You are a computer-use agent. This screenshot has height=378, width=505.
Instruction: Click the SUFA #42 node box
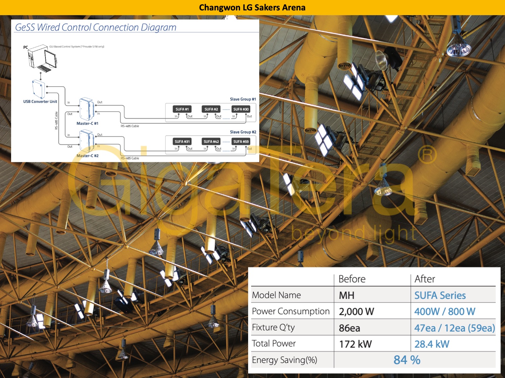211,141
